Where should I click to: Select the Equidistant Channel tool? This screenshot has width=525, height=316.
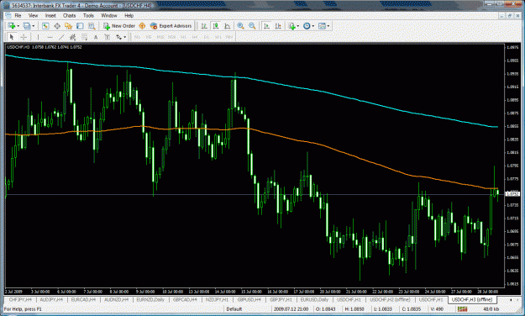(x=72, y=37)
